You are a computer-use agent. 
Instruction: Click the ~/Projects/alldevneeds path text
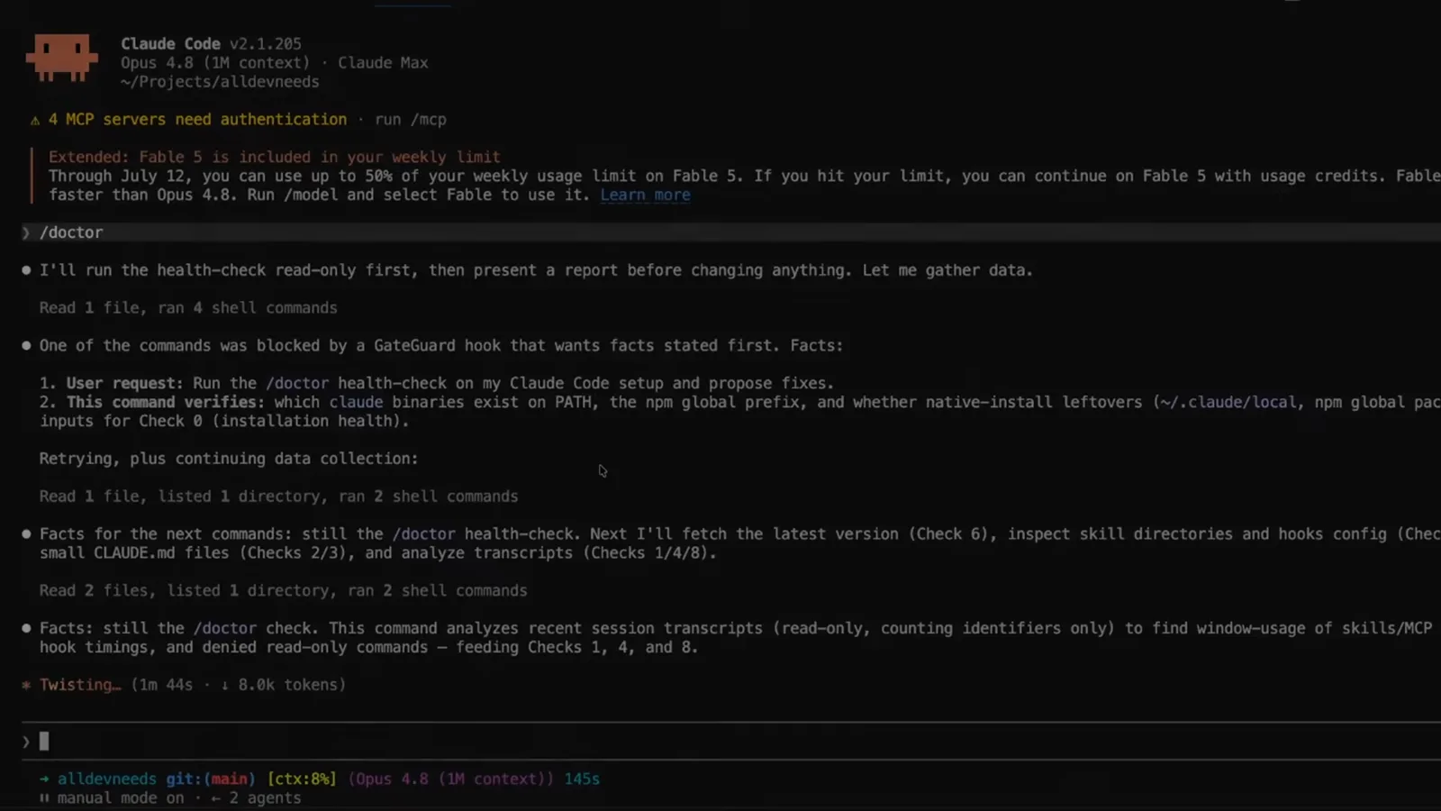click(x=220, y=82)
